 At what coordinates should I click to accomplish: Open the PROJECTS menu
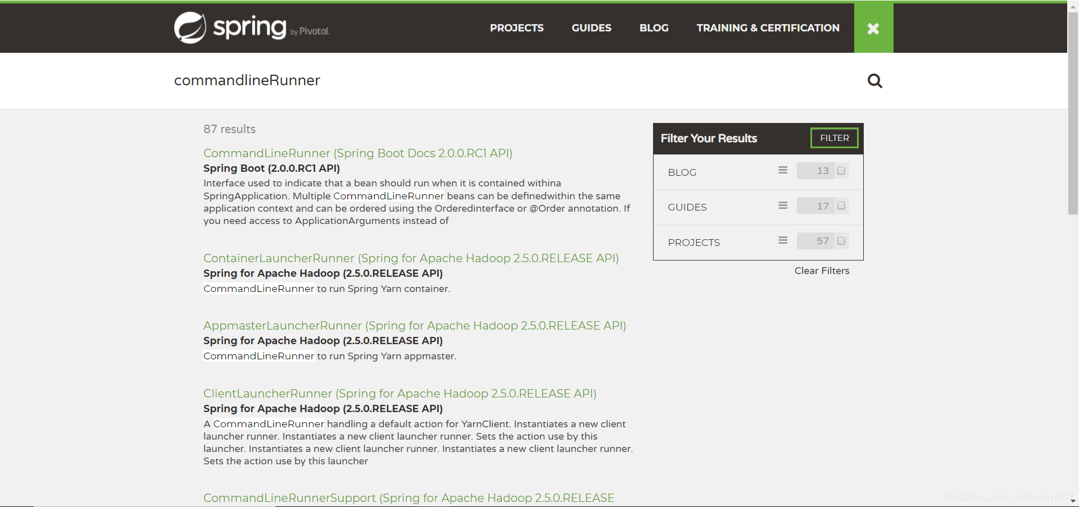tap(516, 28)
